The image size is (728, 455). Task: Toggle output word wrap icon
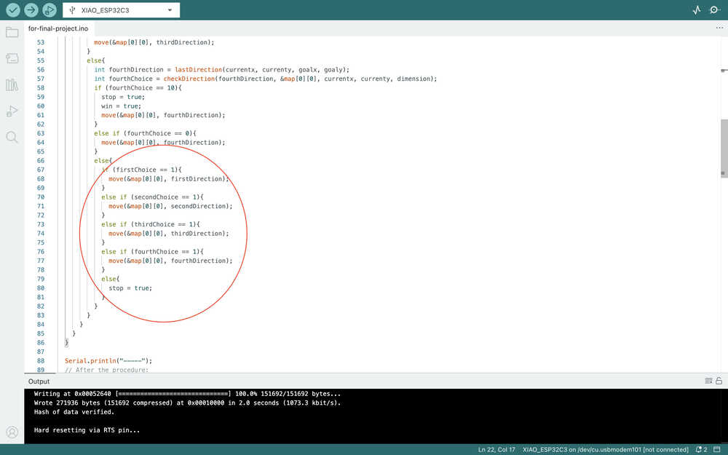pyautogui.click(x=708, y=381)
